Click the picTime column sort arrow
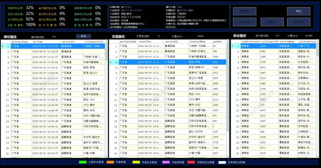This screenshot has width=321, height=168. coord(59,42)
